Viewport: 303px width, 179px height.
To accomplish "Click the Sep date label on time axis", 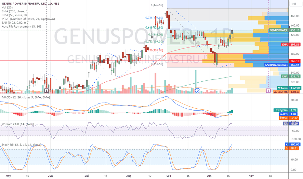I will (x=169, y=176).
